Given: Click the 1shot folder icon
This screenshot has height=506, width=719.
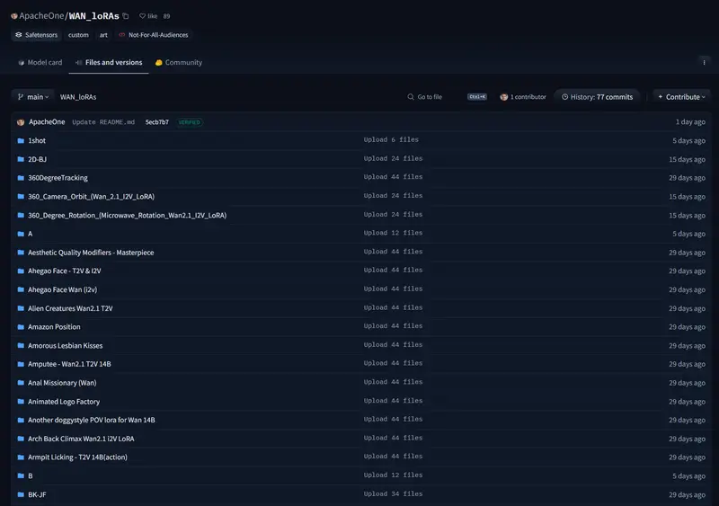Looking at the screenshot, I should click(21, 141).
